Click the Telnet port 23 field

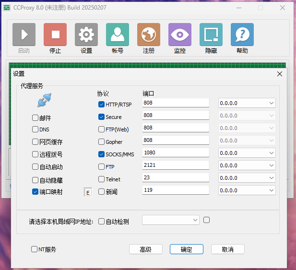176,177
